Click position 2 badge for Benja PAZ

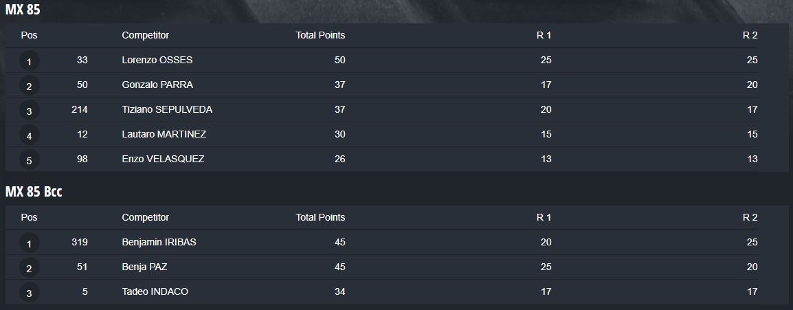29,268
